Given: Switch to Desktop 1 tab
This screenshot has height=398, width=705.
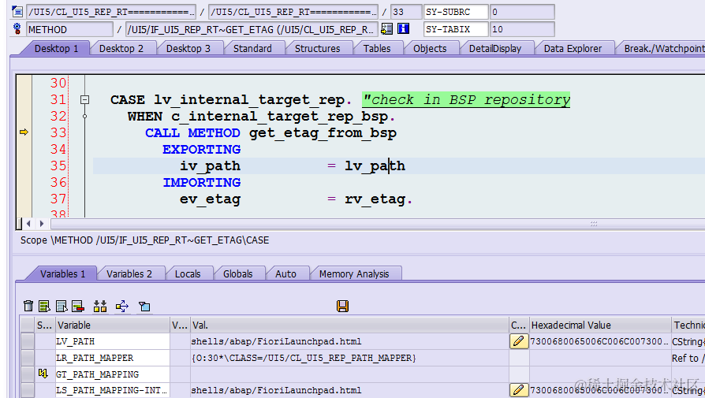Looking at the screenshot, I should 56,49.
